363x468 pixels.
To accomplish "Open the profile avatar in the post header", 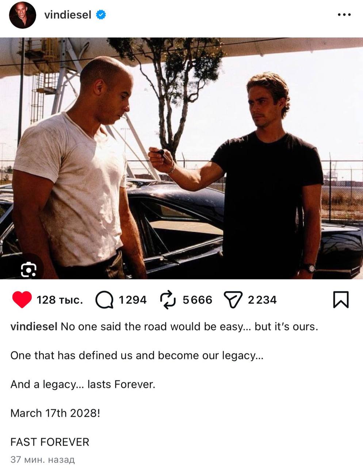I will click(x=23, y=15).
